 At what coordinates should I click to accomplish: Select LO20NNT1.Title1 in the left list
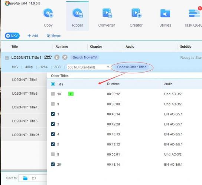pyautogui.click(x=24, y=80)
